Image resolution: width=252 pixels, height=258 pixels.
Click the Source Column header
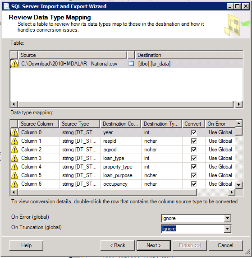pos(38,124)
